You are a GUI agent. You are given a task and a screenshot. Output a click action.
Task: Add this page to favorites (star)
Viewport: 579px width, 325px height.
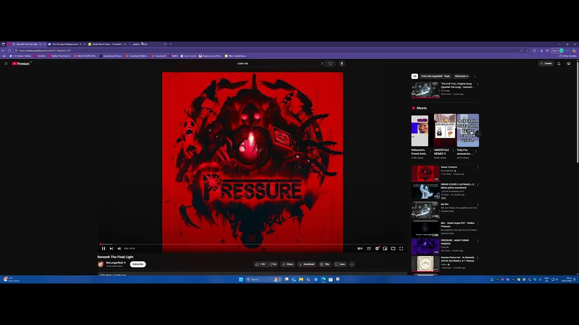(x=527, y=51)
